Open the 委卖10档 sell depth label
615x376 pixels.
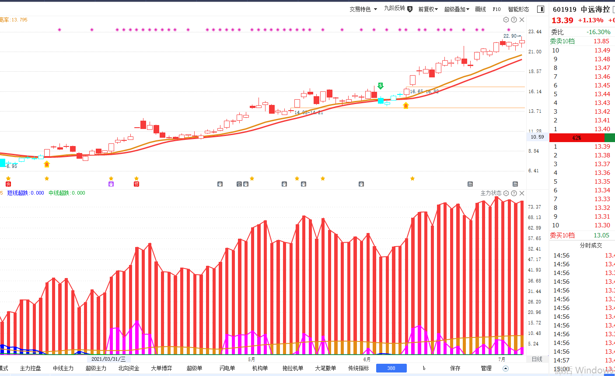(x=562, y=41)
